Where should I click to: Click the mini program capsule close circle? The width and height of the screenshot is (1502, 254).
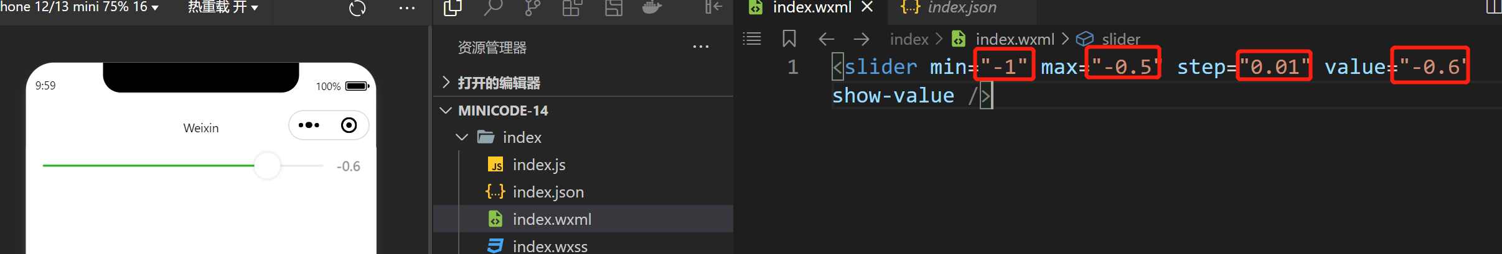coord(349,125)
